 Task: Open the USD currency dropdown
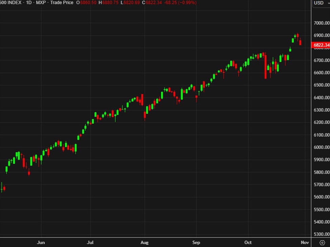click(x=318, y=3)
